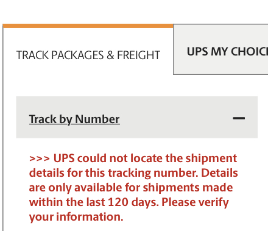
Task: Click the "Please verify" sentence in the error
Action: 195,202
